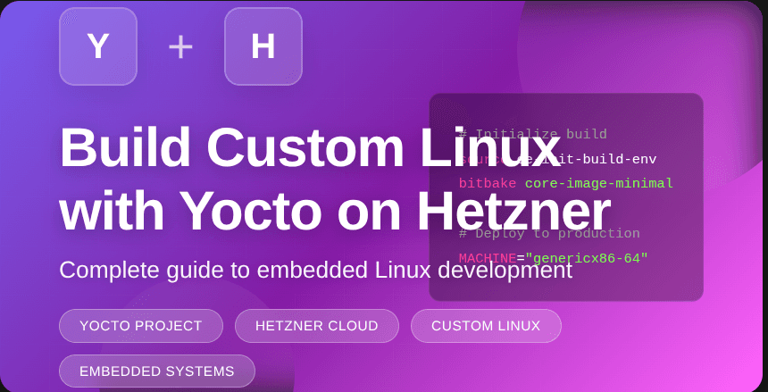Select the EMBEDDED SYSTEMS tag

157,371
